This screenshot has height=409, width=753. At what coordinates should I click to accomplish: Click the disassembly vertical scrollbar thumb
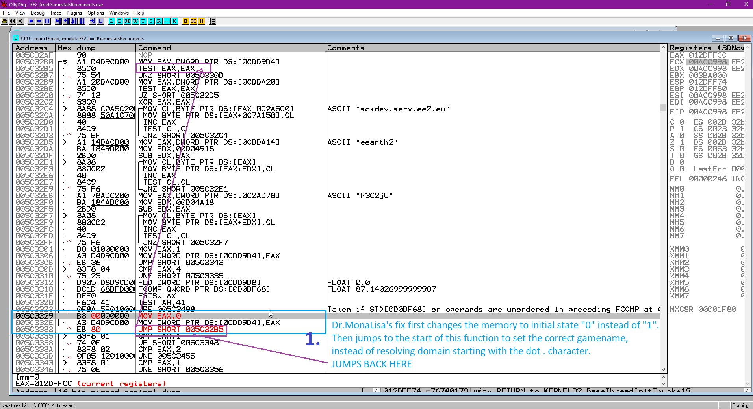[x=663, y=107]
